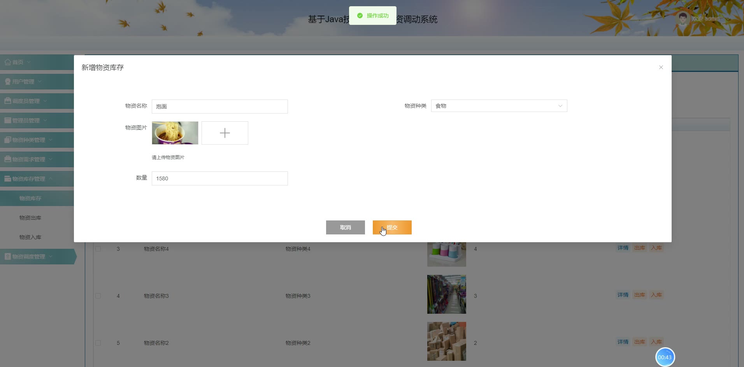
Task: Click the 操作成功 notification text
Action: (x=377, y=16)
